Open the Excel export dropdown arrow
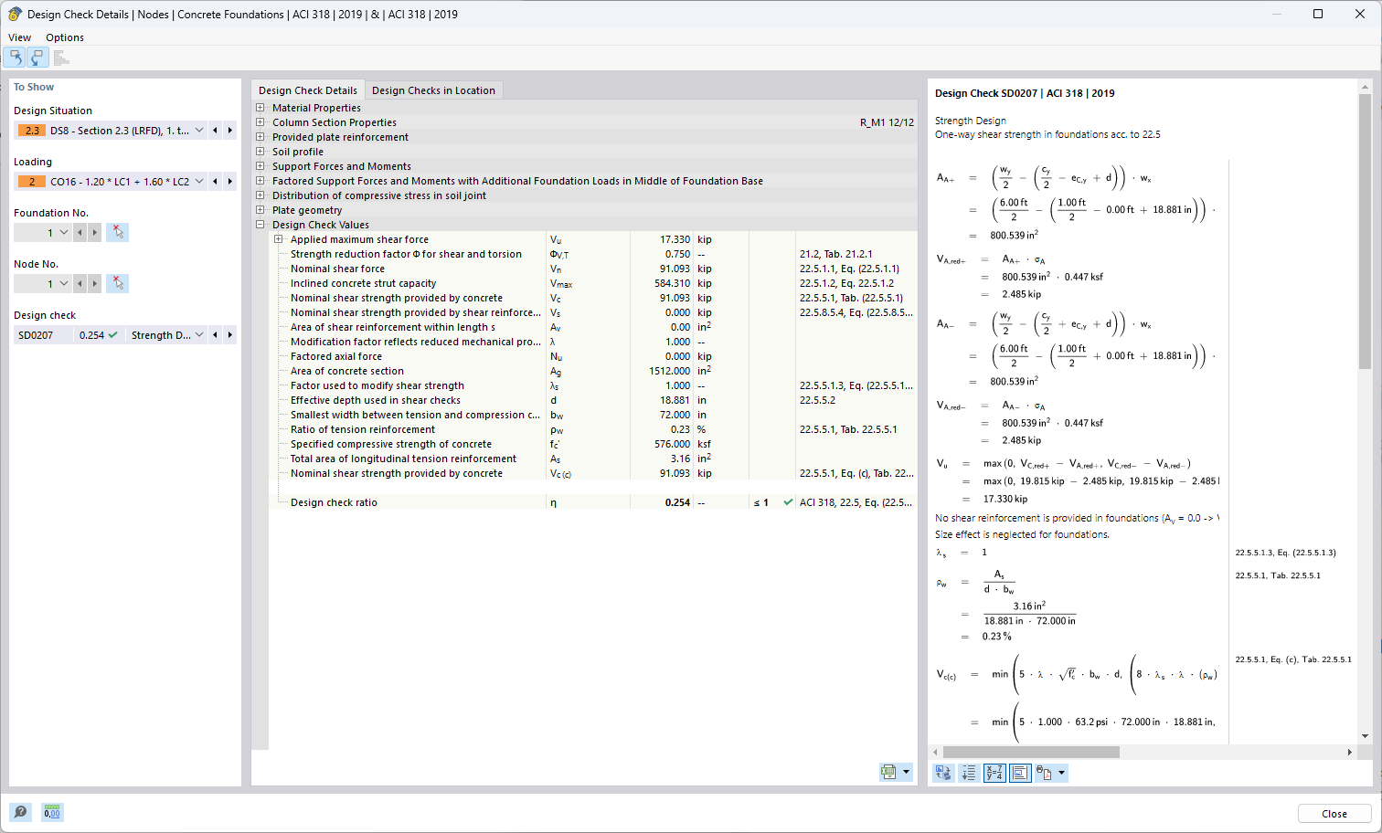 click(906, 772)
